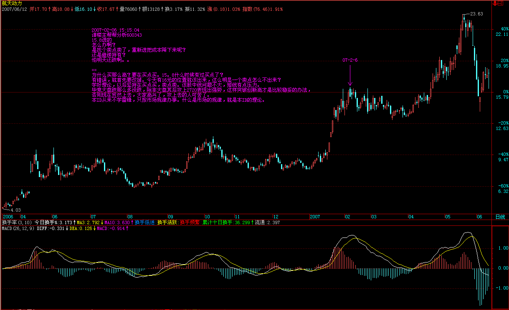Click the 2007 year mark on time axis
The image size is (509, 310).
click(x=314, y=217)
